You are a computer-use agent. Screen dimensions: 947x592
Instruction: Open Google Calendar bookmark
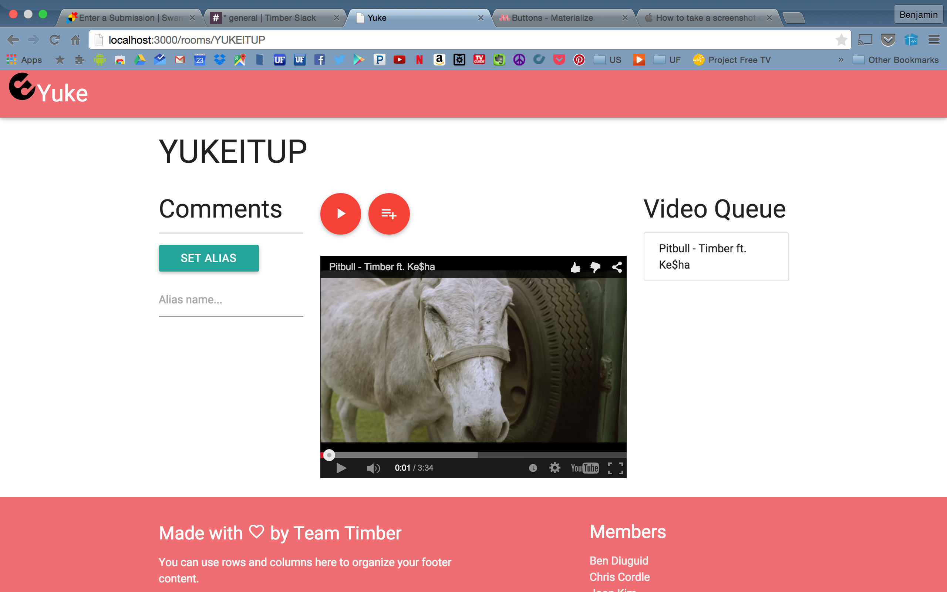point(200,60)
